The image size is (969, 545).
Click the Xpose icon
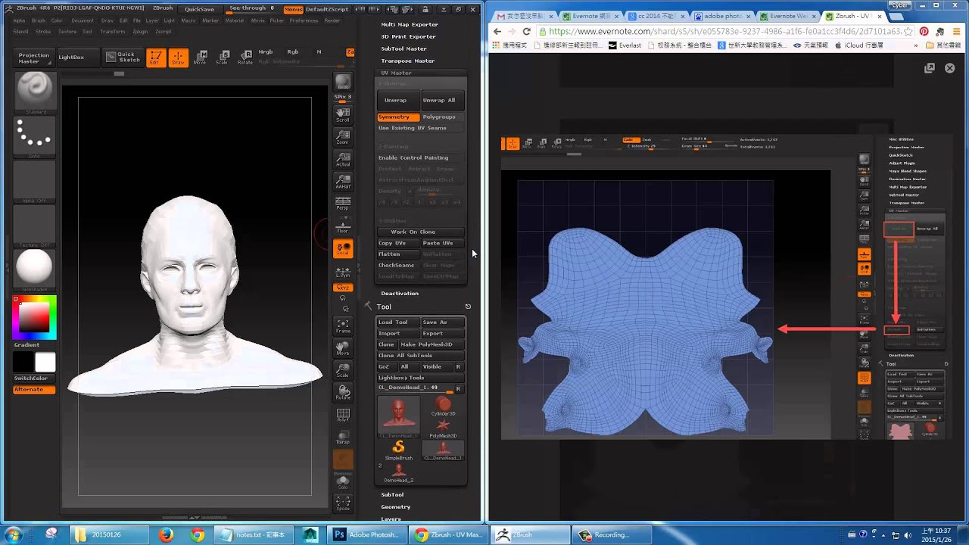pyautogui.click(x=343, y=503)
